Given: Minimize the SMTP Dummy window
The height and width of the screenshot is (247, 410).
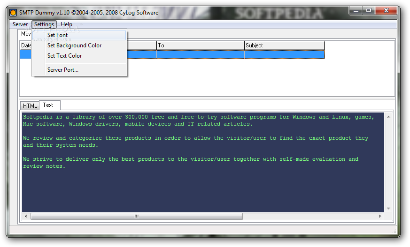Looking at the screenshot, I should pos(356,11).
